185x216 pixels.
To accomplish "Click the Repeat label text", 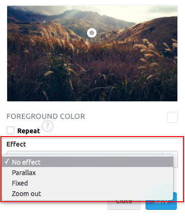I will click(x=29, y=131).
